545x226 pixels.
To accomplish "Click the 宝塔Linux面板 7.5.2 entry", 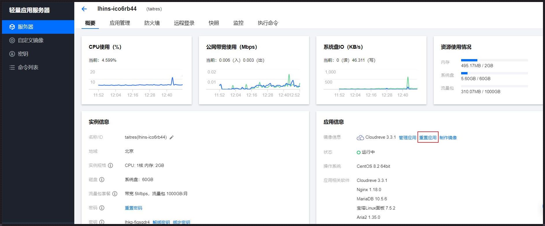I will [x=376, y=208].
